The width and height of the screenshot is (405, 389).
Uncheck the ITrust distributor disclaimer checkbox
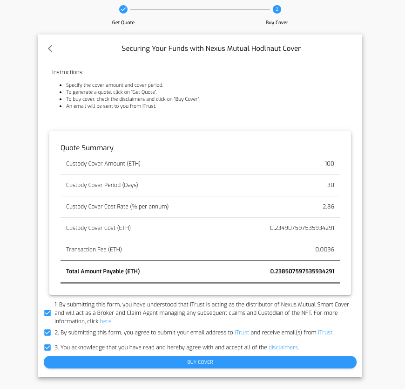(x=47, y=313)
